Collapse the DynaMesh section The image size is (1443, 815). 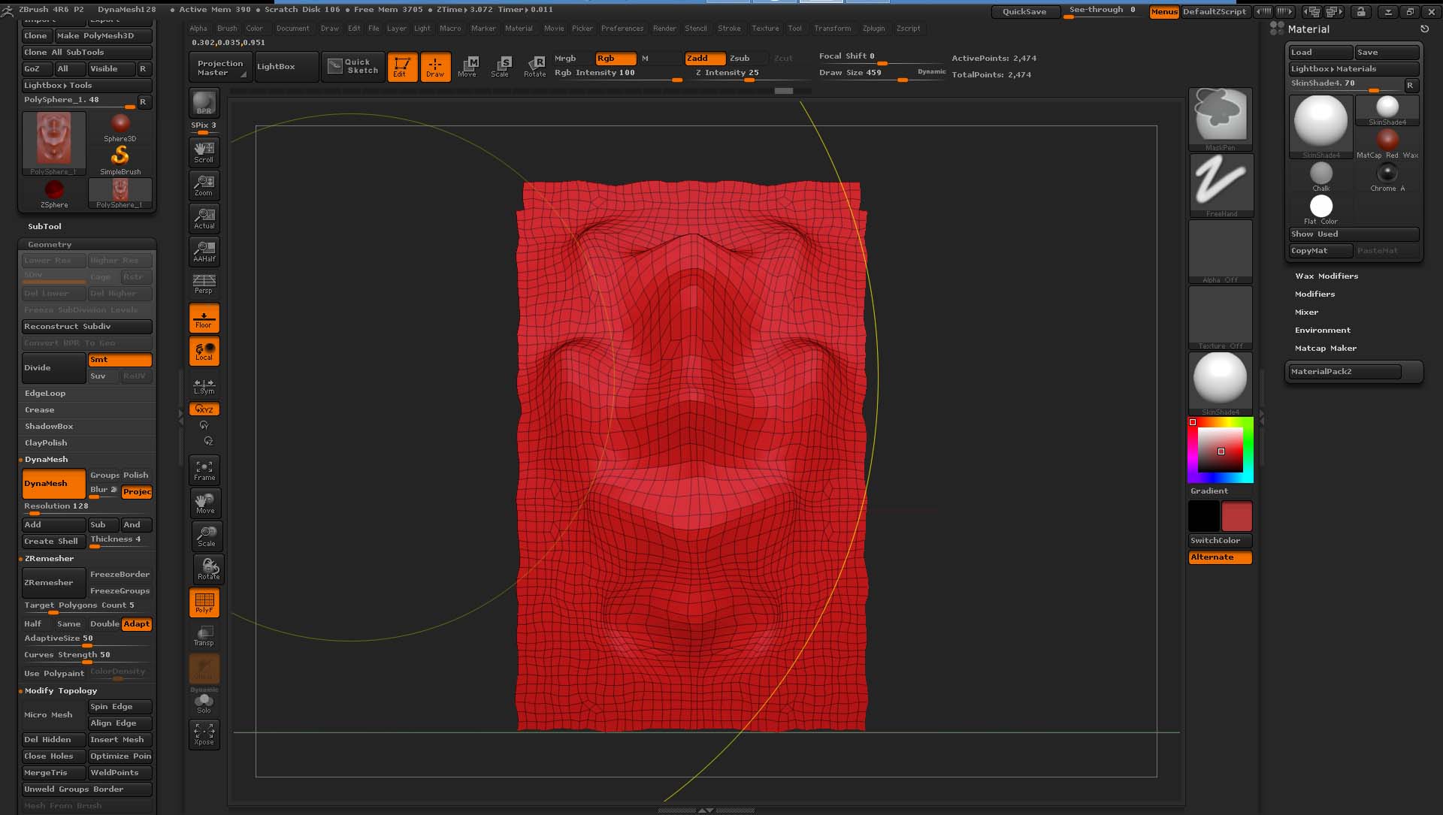pos(46,460)
